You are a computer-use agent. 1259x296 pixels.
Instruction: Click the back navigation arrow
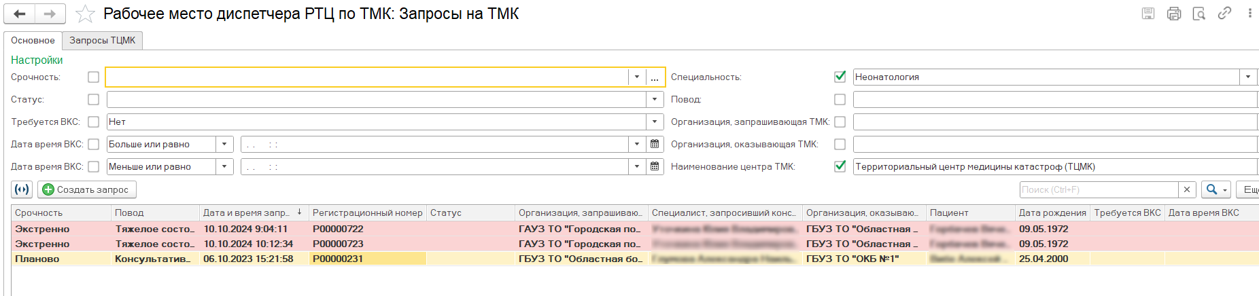click(20, 14)
